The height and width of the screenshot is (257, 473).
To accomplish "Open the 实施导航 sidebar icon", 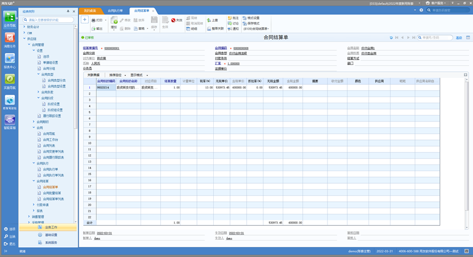I will (10, 79).
